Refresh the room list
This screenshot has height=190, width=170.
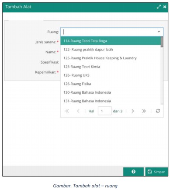point(158,111)
